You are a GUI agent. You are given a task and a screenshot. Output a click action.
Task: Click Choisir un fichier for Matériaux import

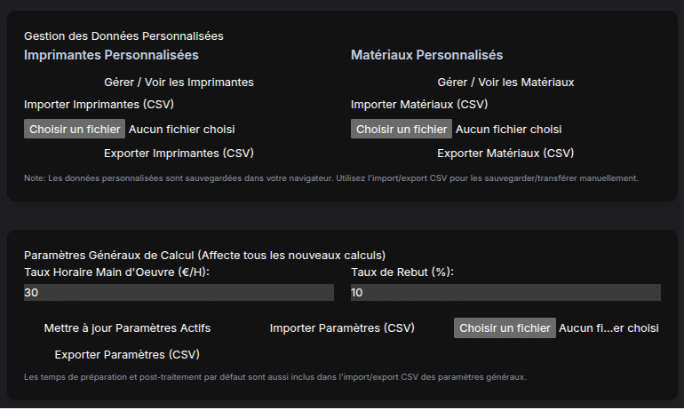(x=402, y=130)
